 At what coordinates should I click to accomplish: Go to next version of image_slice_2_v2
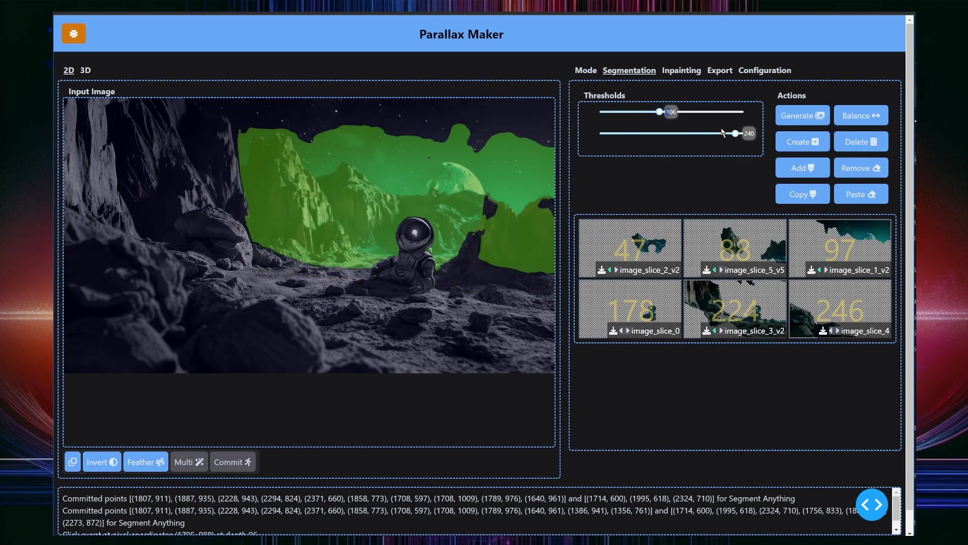coord(616,270)
